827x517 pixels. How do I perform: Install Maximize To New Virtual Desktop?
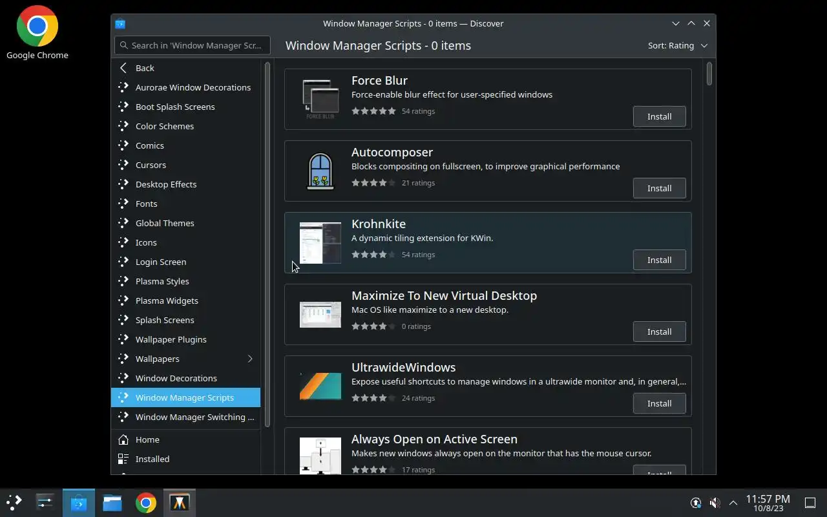[x=659, y=332]
